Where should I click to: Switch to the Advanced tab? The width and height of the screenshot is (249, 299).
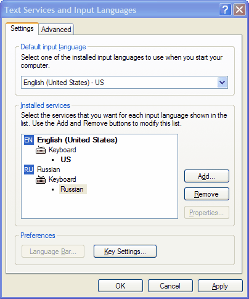click(x=56, y=30)
